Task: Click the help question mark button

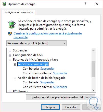Action: point(85,4)
